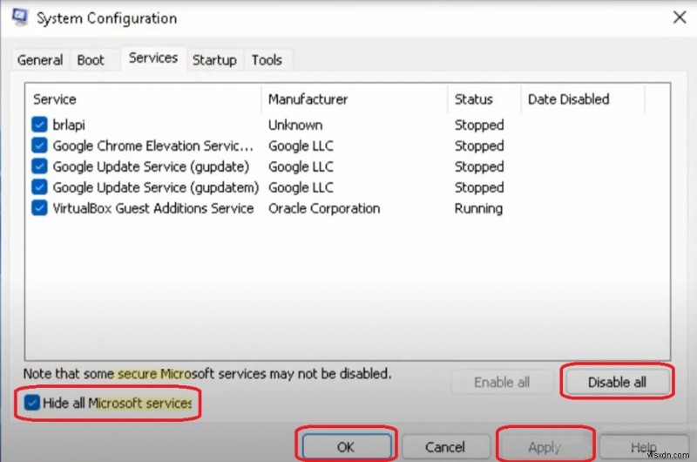Sort list by Service column header
The width and height of the screenshot is (697, 462).
tap(55, 99)
